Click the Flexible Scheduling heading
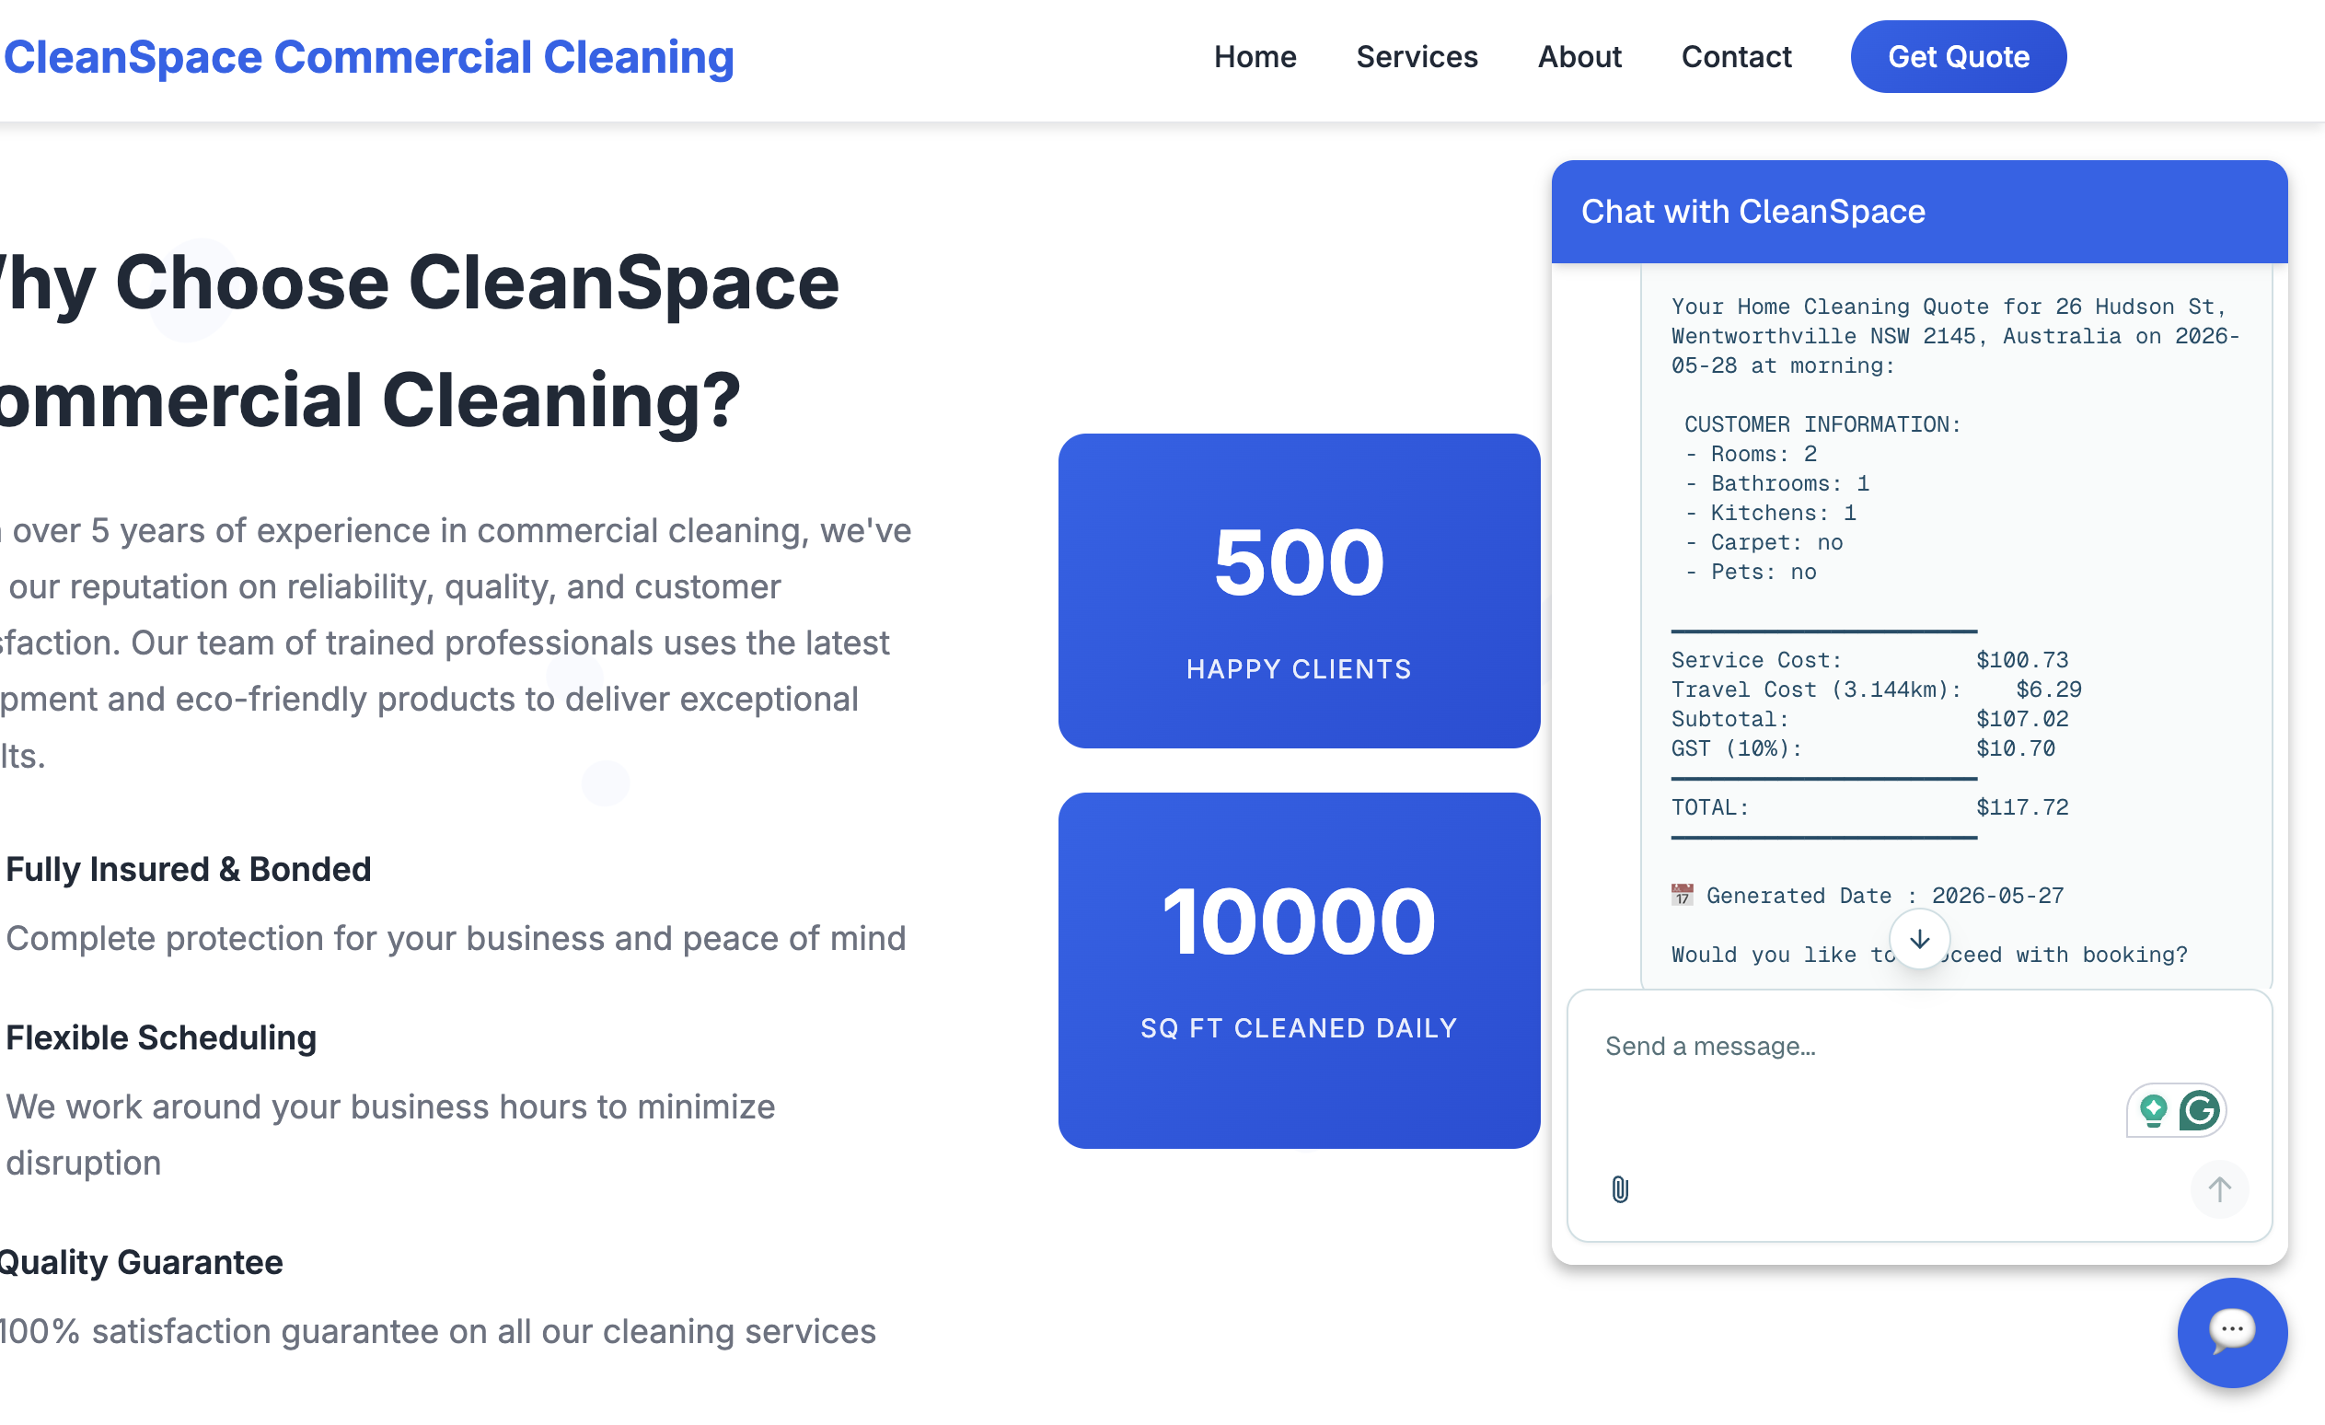Image resolution: width=2325 pixels, height=1425 pixels. pos(160,1037)
